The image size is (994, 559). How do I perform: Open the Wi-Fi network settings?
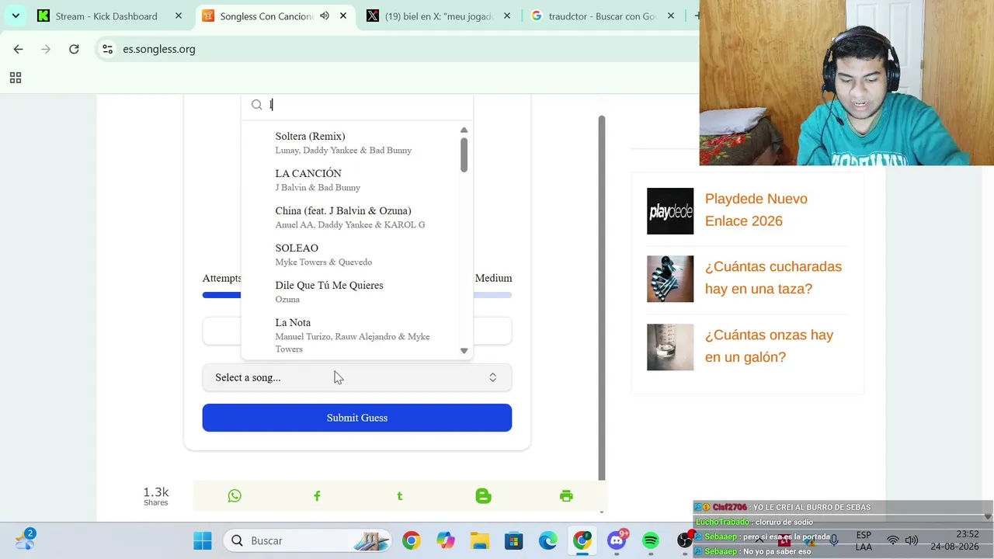click(x=893, y=540)
